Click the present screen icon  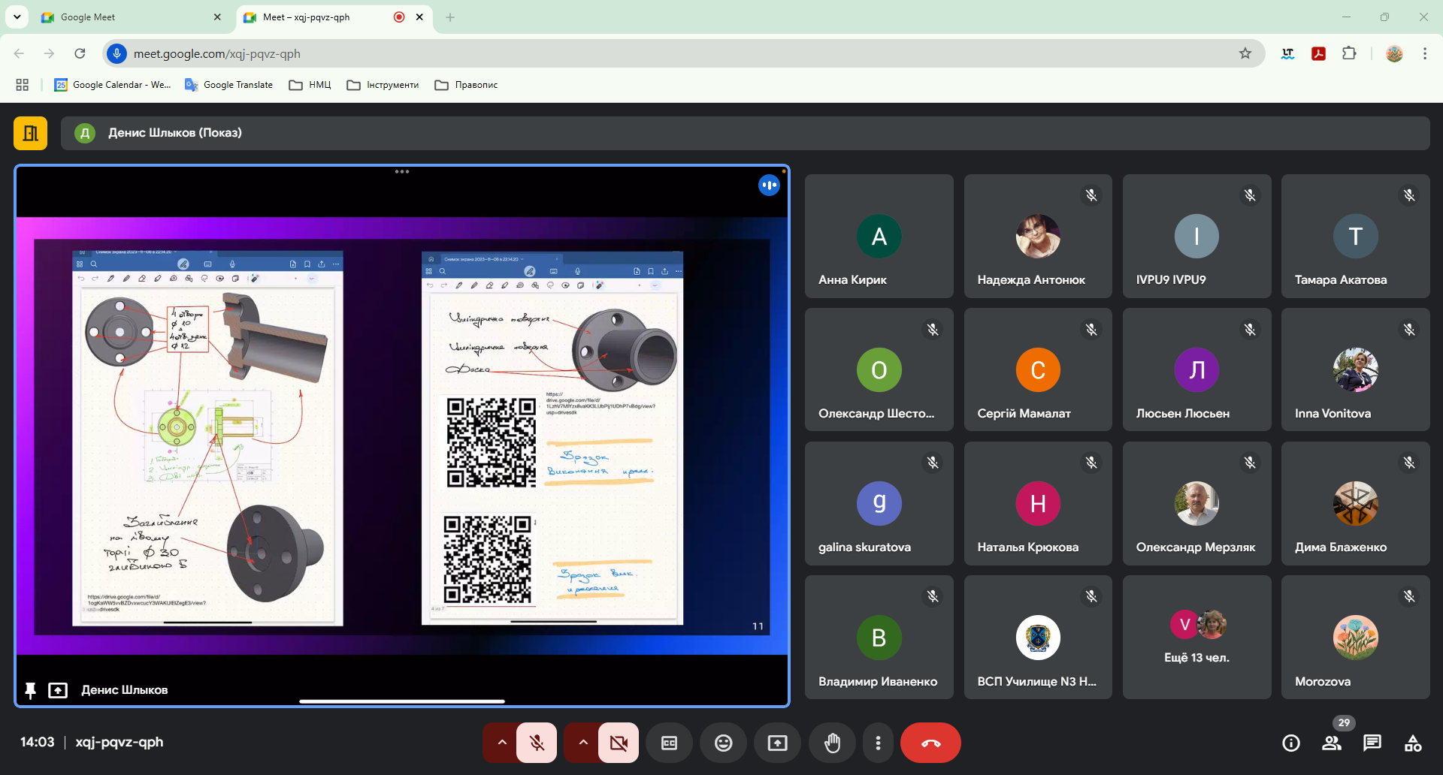point(777,743)
